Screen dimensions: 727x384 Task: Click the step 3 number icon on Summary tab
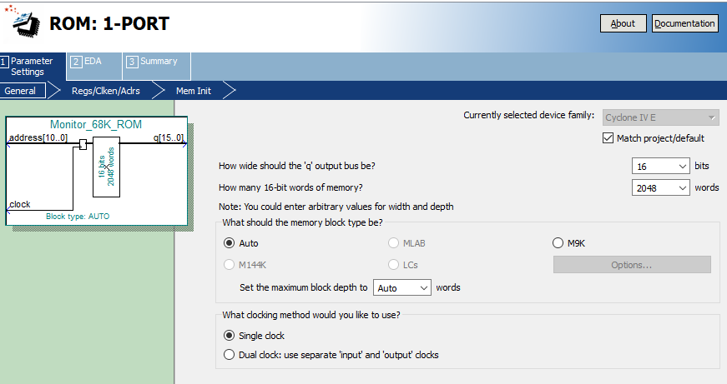(131, 62)
